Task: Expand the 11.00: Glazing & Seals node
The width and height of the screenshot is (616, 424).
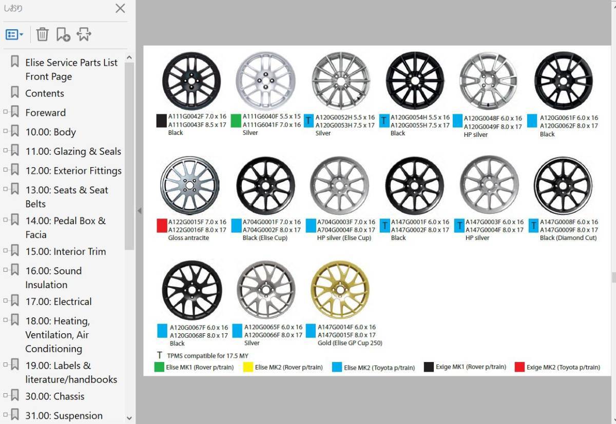Action: tap(6, 150)
